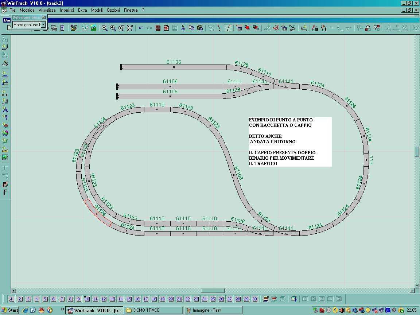This screenshot has width=420, height=315.
Task: Switch to Immagine - Paint taskbar window
Action: point(214,310)
